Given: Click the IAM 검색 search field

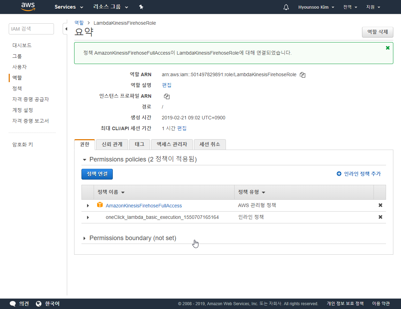Looking at the screenshot, I should click(31, 29).
